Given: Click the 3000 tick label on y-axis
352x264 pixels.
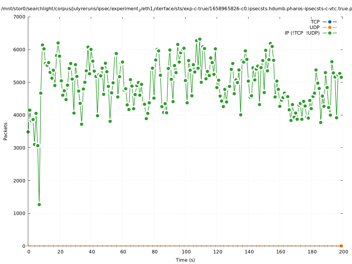Looking at the screenshot, I should (20, 148).
